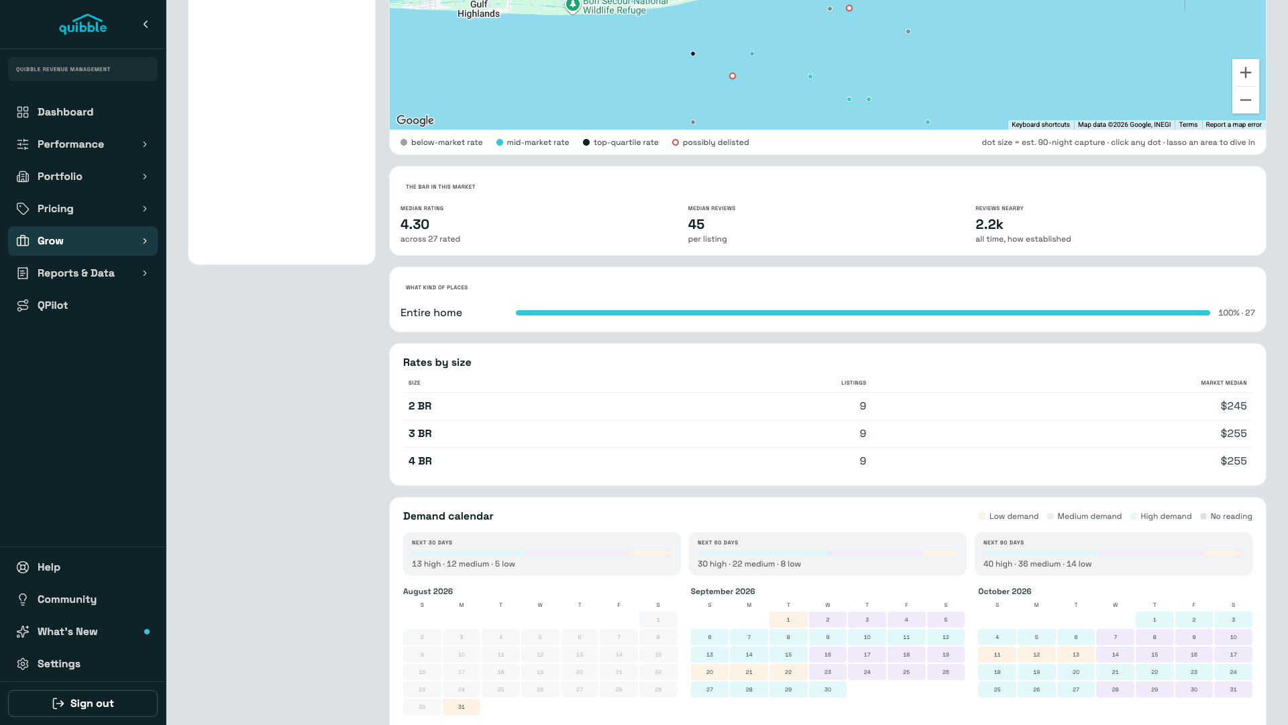Viewport: 1288px width, 725px height.
Task: Select the 2 BR row
Action: (828, 406)
